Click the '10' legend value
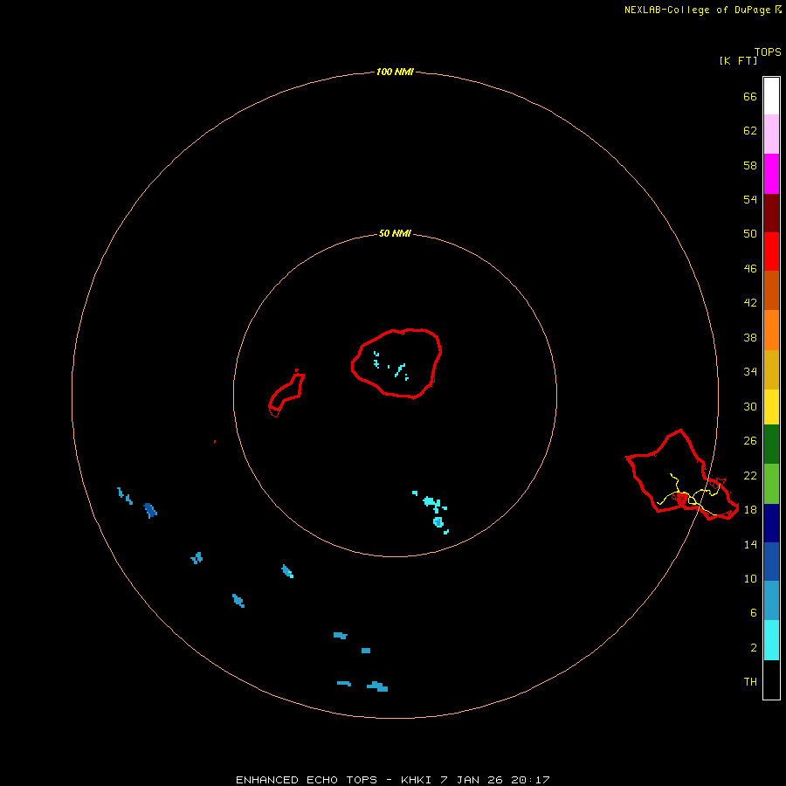The image size is (786, 786). (750, 579)
